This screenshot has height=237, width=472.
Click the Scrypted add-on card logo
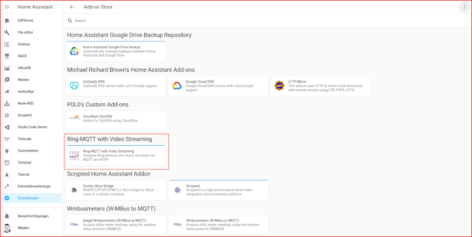click(177, 190)
